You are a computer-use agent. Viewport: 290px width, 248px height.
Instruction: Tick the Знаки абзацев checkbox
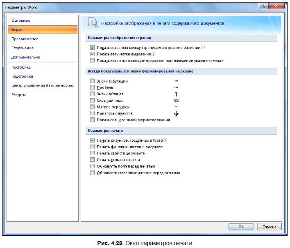92,94
